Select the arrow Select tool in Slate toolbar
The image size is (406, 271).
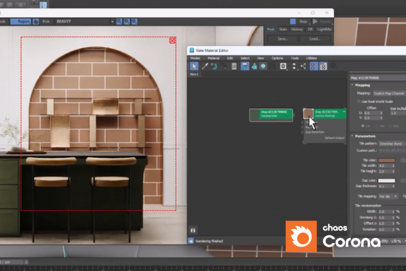194,66
